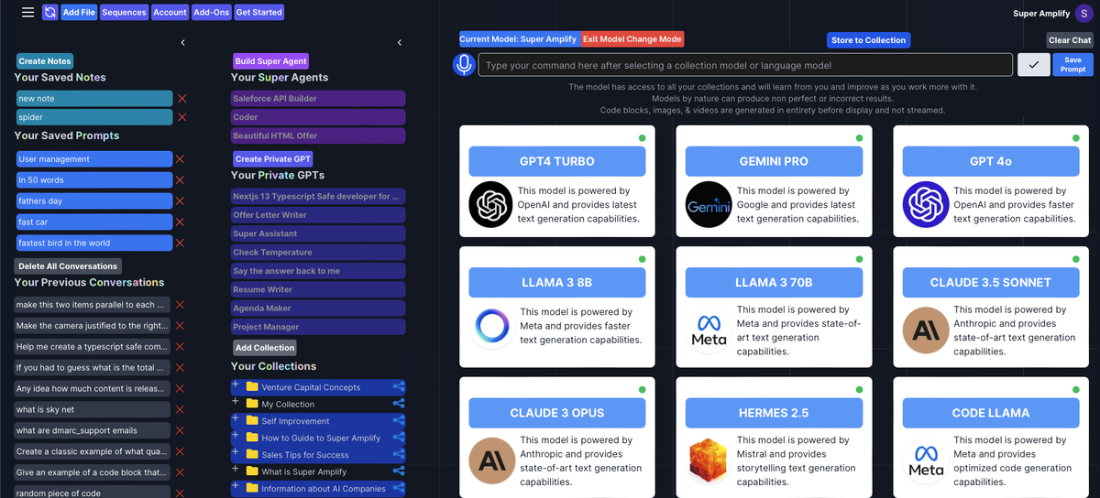Share the Venture Capital Concepts collection

[399, 387]
